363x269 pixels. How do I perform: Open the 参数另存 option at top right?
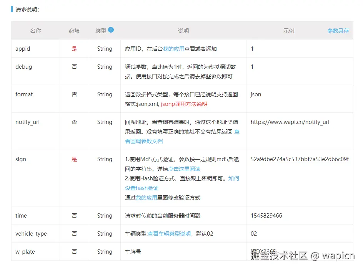pos(338,30)
